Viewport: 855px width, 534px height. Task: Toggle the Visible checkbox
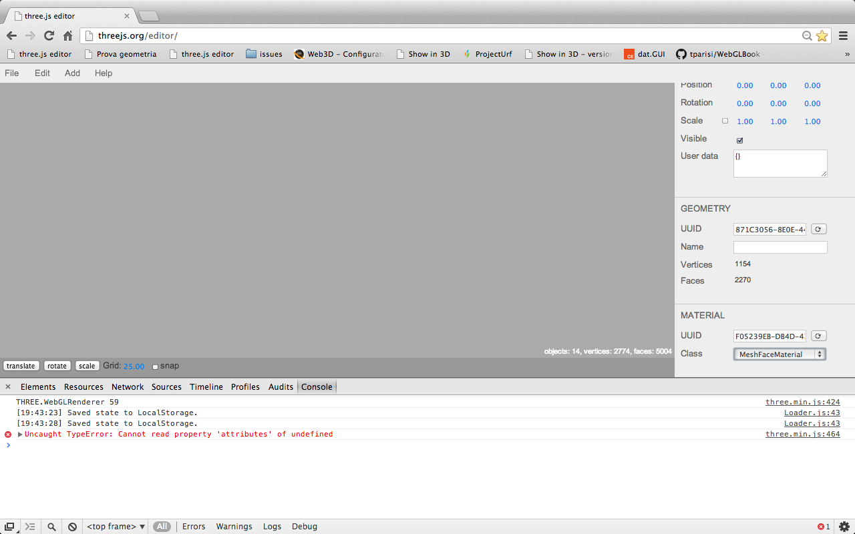pos(739,140)
